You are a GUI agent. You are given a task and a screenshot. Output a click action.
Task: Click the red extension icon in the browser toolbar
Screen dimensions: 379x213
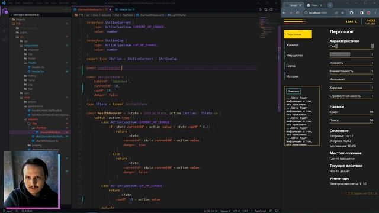[x=368, y=13]
